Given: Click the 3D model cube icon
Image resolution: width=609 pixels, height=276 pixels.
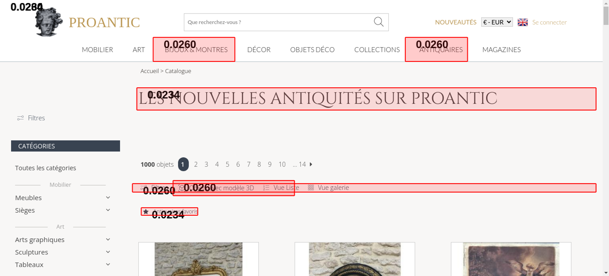Looking at the screenshot, I should pyautogui.click(x=181, y=188).
